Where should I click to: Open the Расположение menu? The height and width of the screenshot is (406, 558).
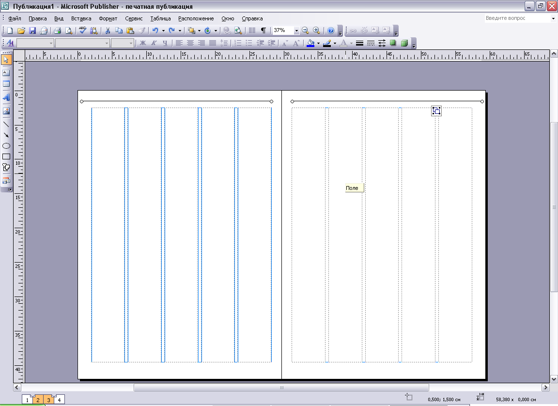[196, 18]
